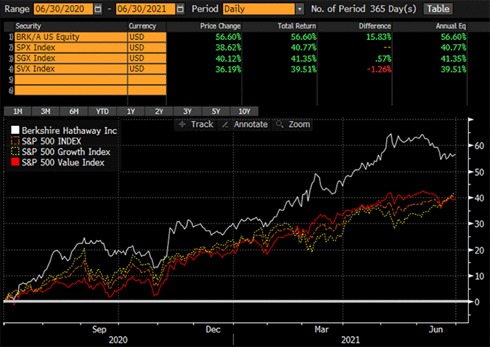Click the USD currency cell for BRK/A
The width and height of the screenshot is (490, 347).
click(x=147, y=37)
